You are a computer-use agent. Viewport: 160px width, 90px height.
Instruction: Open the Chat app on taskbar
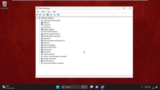tap(97, 87)
